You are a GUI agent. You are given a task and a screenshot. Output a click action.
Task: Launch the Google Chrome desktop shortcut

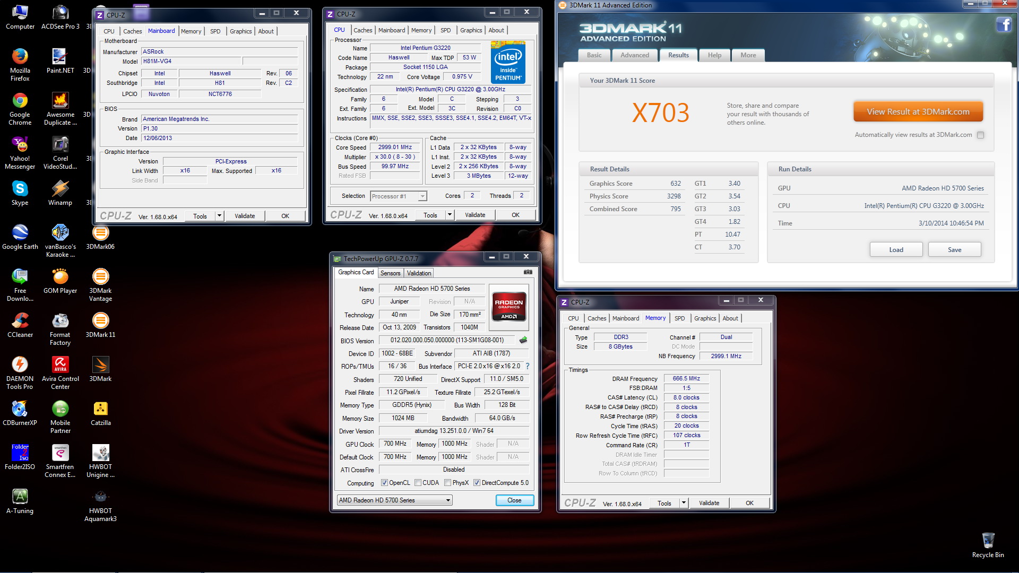click(x=20, y=109)
